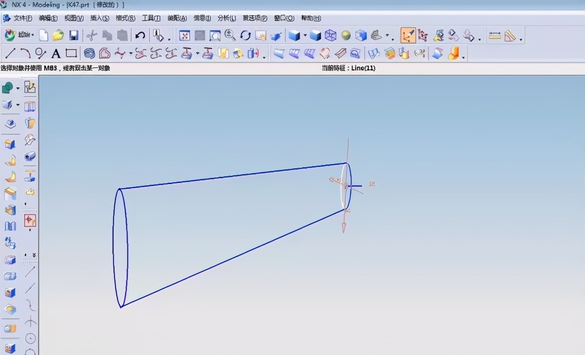This screenshot has width=585, height=355.
Task: Click the Fit view icon
Action: pyautogui.click(x=185, y=35)
